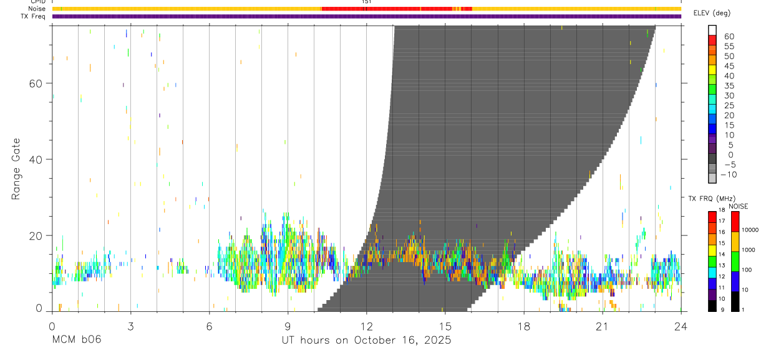
Task: Pick the white top swatch of ELEV colorbar
Action: coord(712,30)
